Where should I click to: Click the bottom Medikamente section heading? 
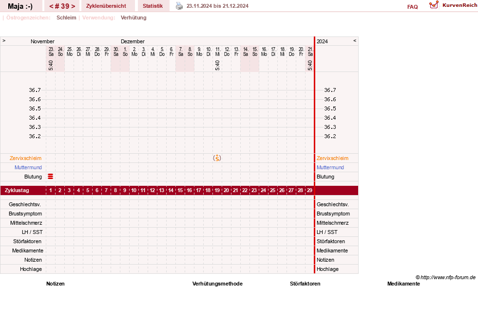(x=403, y=284)
